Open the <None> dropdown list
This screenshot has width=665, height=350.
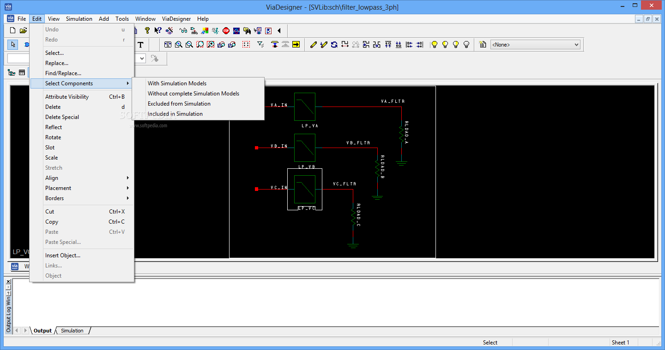pyautogui.click(x=576, y=45)
